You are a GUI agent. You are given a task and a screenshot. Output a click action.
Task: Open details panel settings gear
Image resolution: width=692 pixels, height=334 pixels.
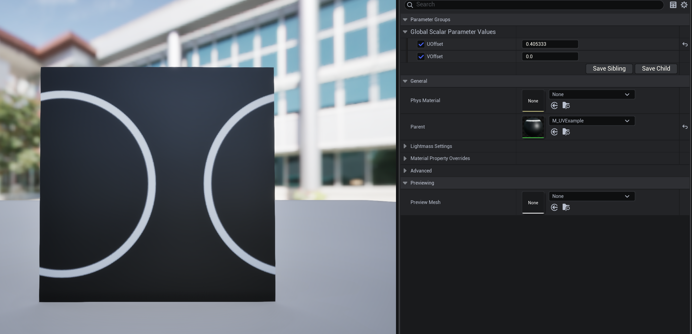684,5
